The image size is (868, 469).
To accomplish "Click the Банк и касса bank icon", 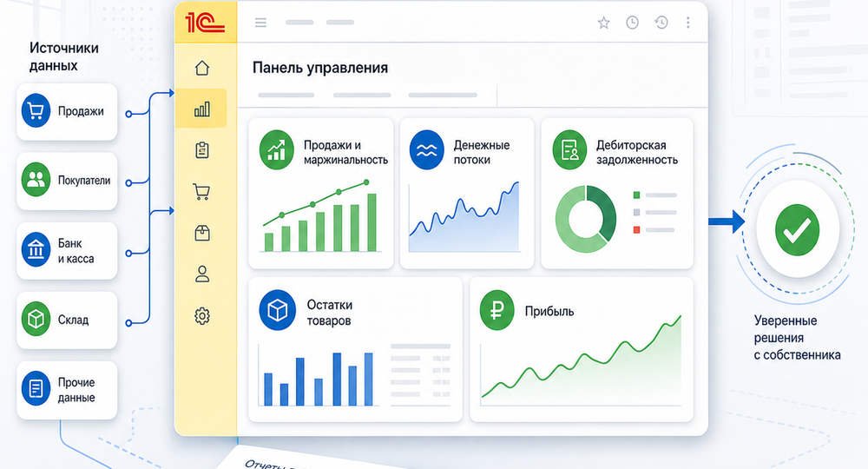I will 36,250.
